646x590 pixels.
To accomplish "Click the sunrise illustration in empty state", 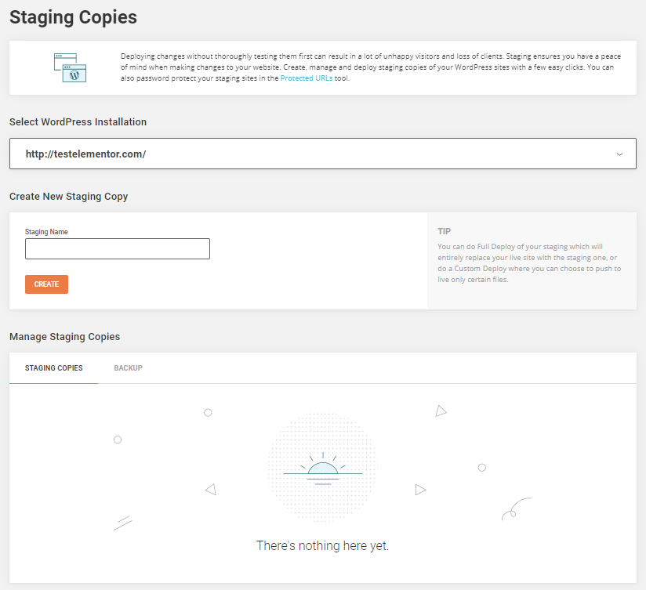I will point(322,468).
